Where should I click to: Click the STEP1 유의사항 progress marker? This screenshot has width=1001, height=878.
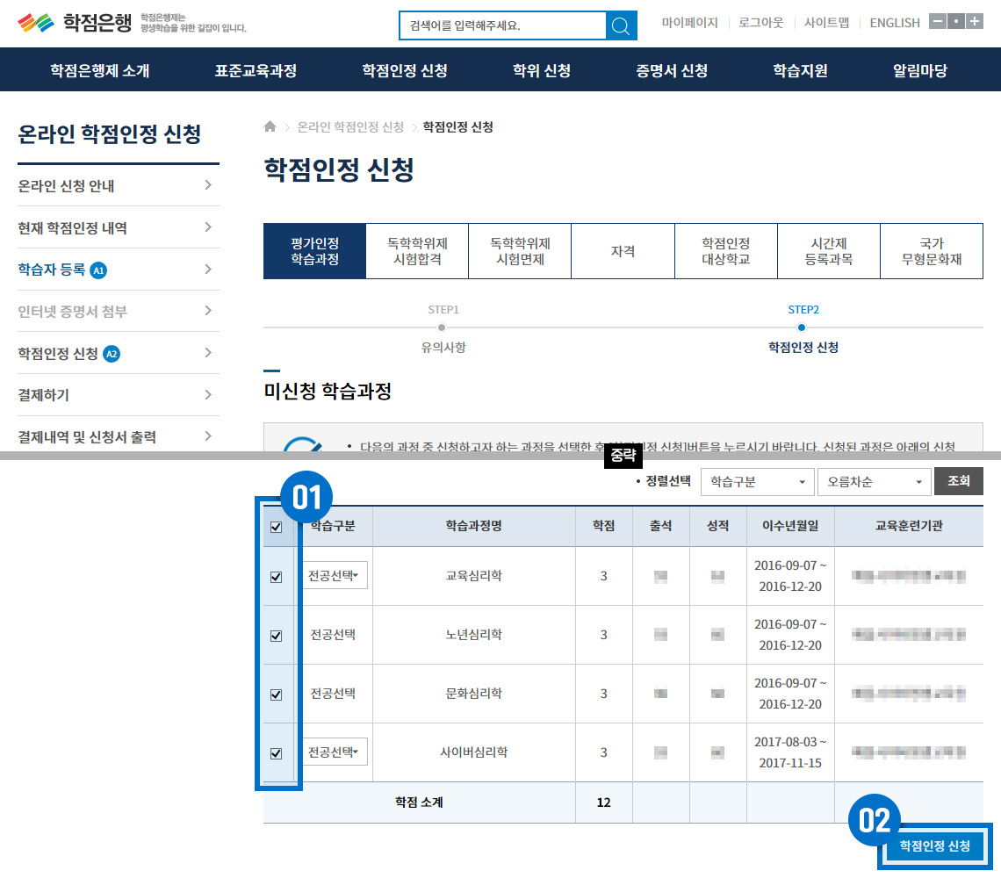pyautogui.click(x=442, y=327)
